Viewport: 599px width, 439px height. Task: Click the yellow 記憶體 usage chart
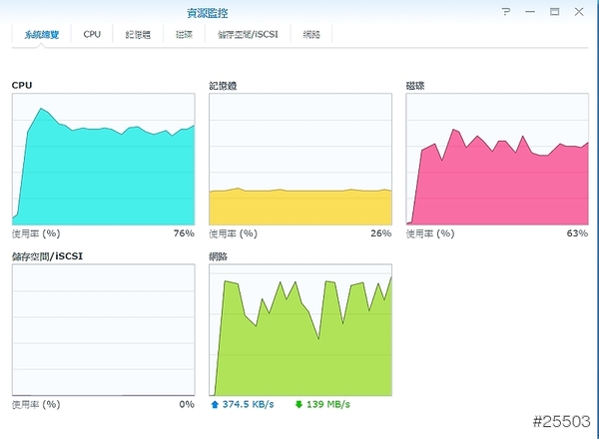[x=300, y=160]
